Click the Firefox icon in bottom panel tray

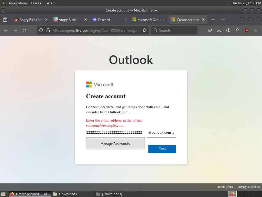coord(232,194)
